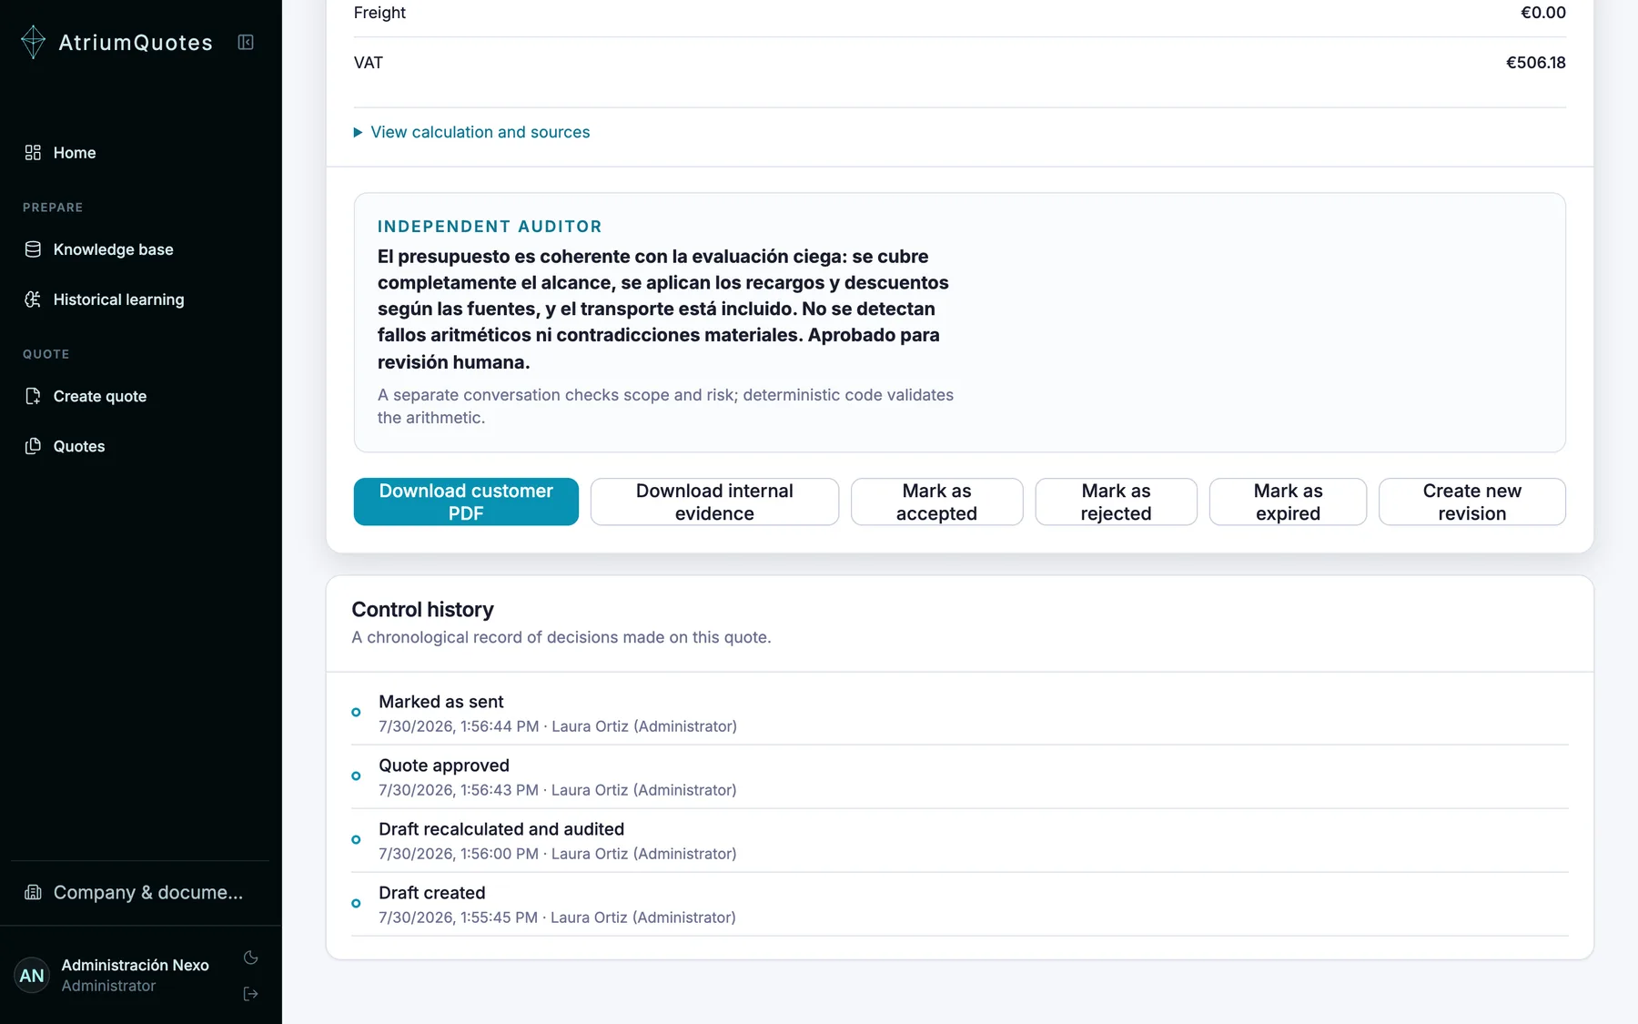Select Draft recalculated and audited entry

click(x=960, y=841)
